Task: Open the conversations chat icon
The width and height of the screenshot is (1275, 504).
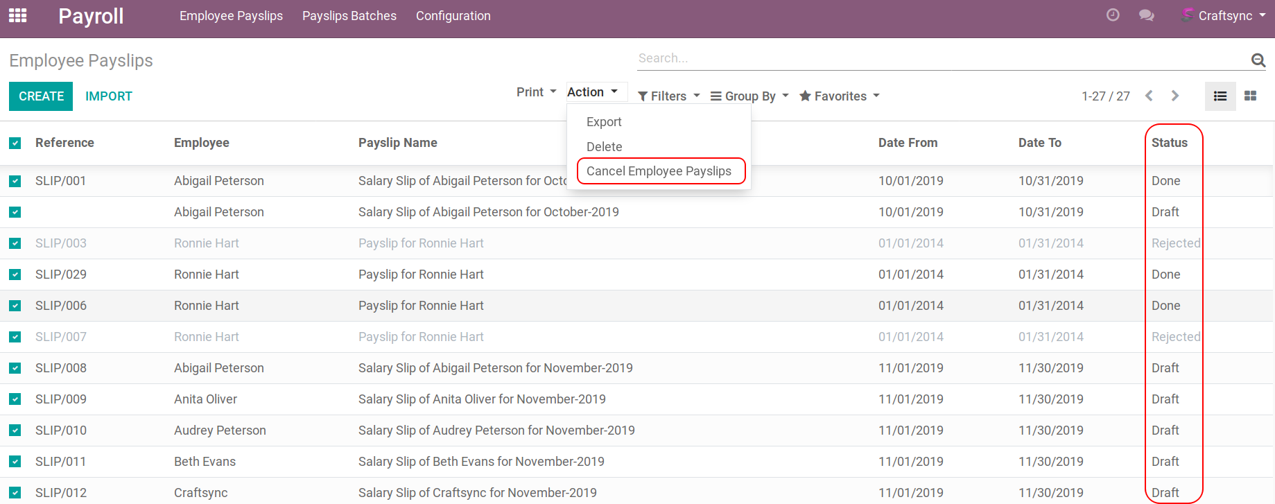Action: click(1146, 15)
